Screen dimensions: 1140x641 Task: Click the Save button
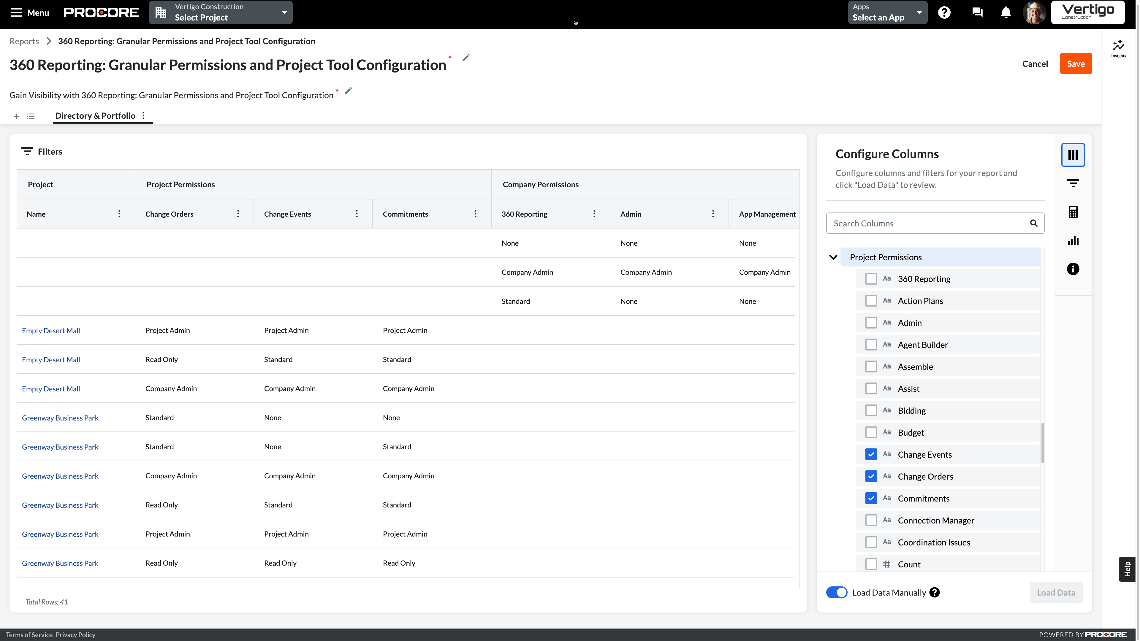[x=1076, y=63]
